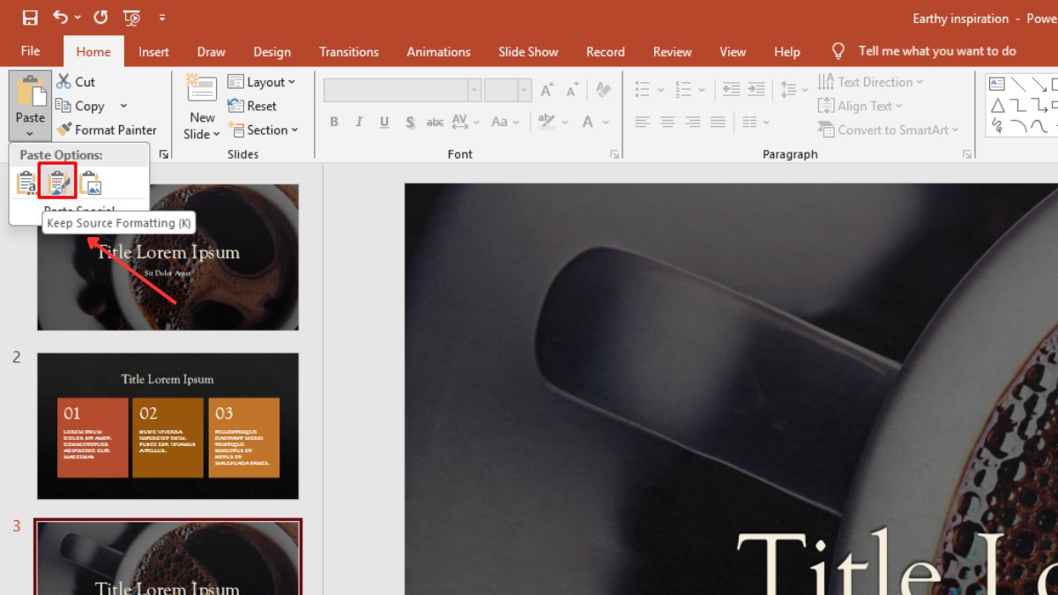Screen dimensions: 1058x595
Task: Select the Use Destination Theme paste option
Action: [26, 182]
